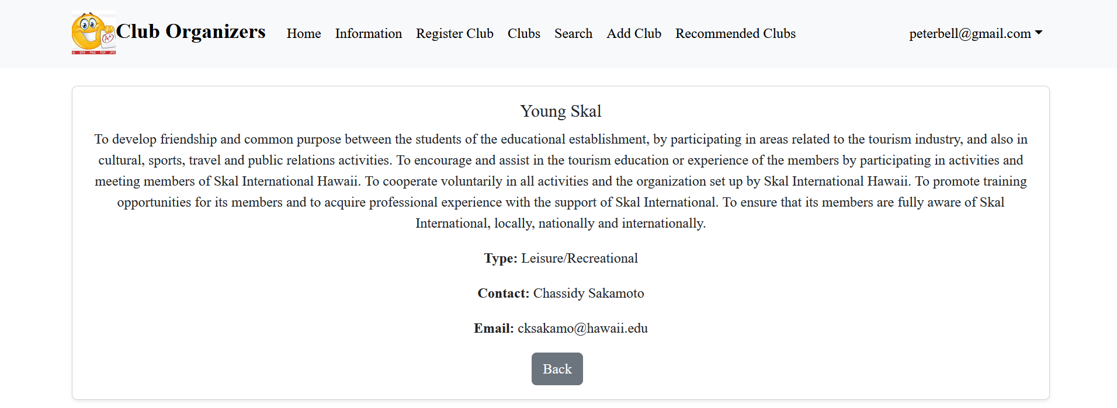Click the bold Email: label
Screen dimensions: 1117x408
pyautogui.click(x=494, y=328)
